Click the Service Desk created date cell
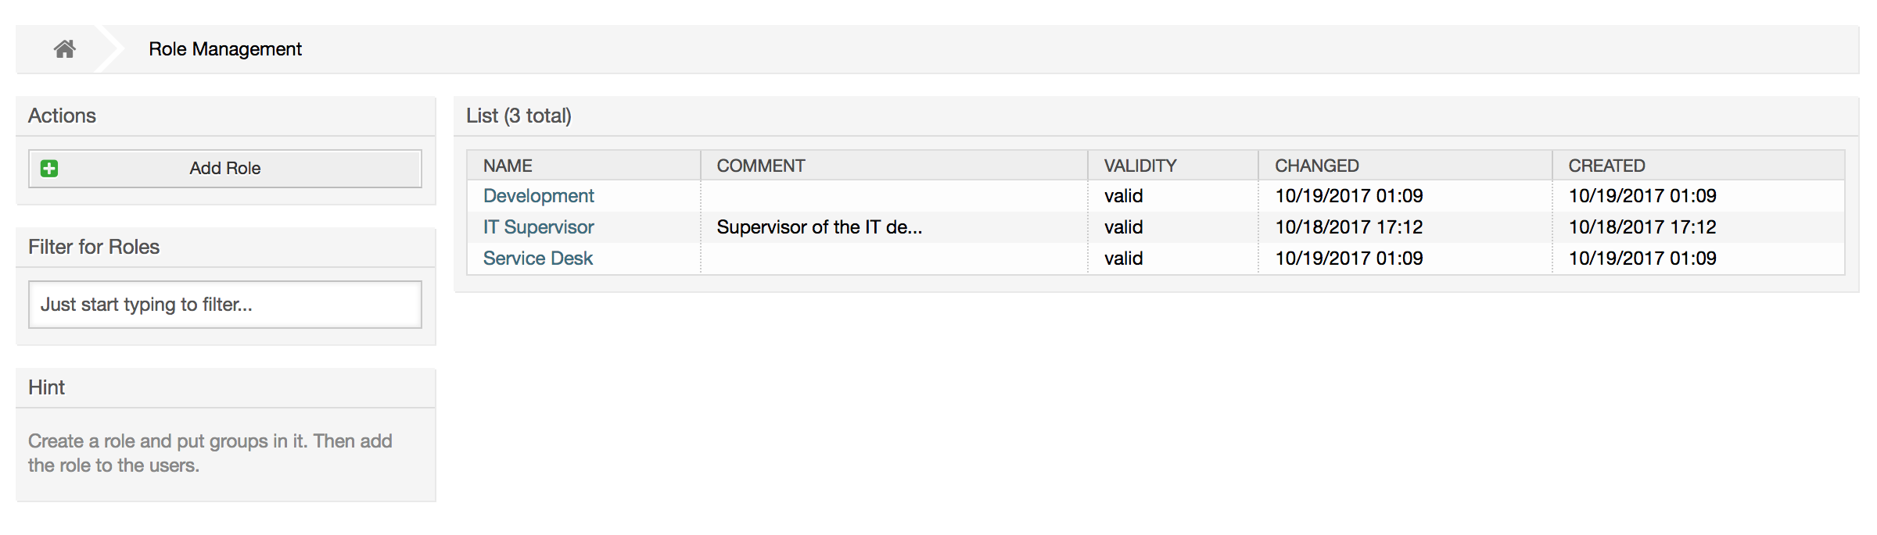Screen dimensions: 1877x535 [1642, 259]
